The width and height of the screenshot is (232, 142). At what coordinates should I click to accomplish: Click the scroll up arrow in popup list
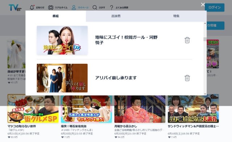point(205,24)
